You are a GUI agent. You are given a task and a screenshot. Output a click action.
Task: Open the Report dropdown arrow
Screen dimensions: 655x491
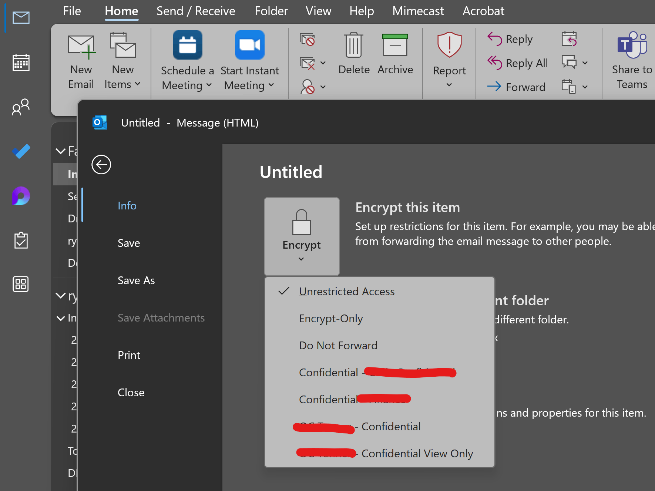[x=449, y=85]
